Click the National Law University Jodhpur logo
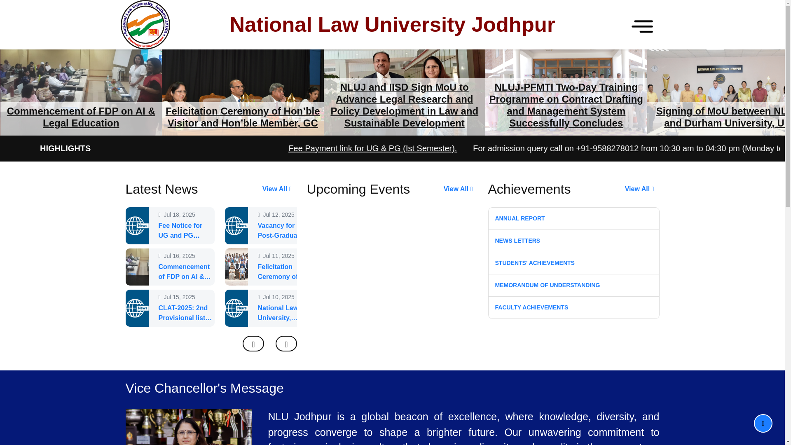The height and width of the screenshot is (445, 791). point(145,25)
